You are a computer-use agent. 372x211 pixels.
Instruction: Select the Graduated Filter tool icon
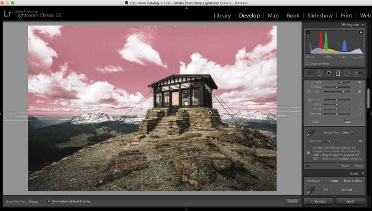click(338, 73)
